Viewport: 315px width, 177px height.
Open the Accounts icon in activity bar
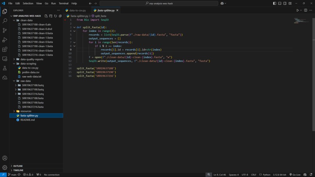pyautogui.click(x=5, y=158)
